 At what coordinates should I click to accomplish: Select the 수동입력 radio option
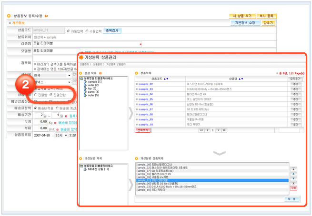pyautogui.click(x=87, y=30)
